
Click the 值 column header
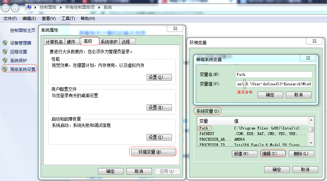pos(270,121)
